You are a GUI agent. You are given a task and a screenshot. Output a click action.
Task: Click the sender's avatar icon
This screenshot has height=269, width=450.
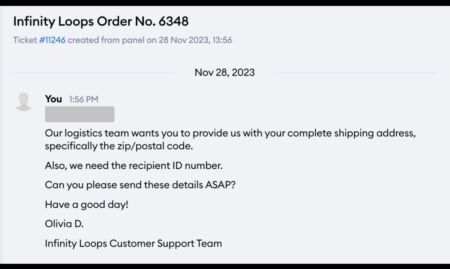pos(24,101)
